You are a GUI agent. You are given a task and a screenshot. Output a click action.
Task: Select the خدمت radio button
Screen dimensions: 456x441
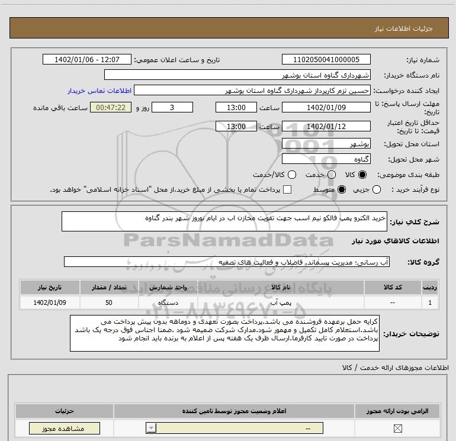click(x=332, y=175)
